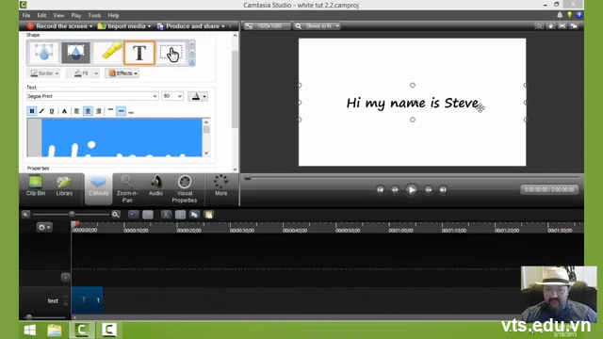This screenshot has height=339, width=603.
Task: Open the Visual Properties tab
Action: point(185,188)
